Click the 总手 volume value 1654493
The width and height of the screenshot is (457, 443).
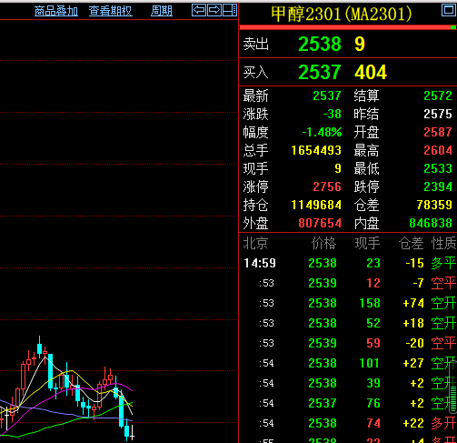pyautogui.click(x=316, y=150)
